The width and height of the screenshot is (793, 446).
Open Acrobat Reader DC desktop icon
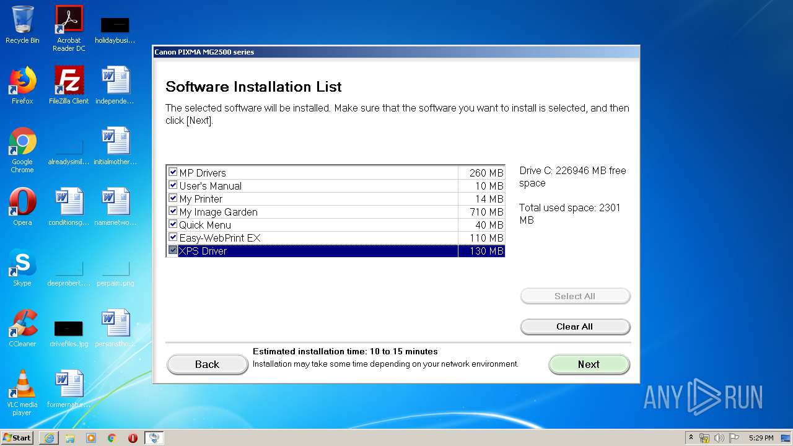click(69, 28)
